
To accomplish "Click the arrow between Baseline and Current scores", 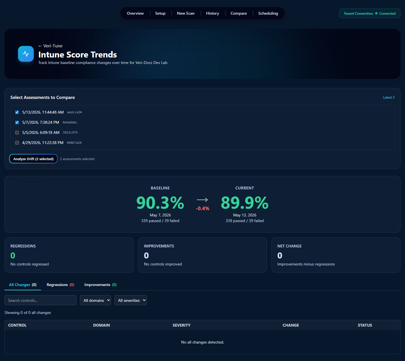I will pos(202,200).
